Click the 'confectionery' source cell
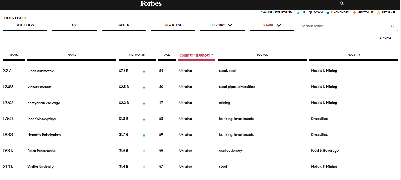This screenshot has width=401, height=180. point(230,151)
